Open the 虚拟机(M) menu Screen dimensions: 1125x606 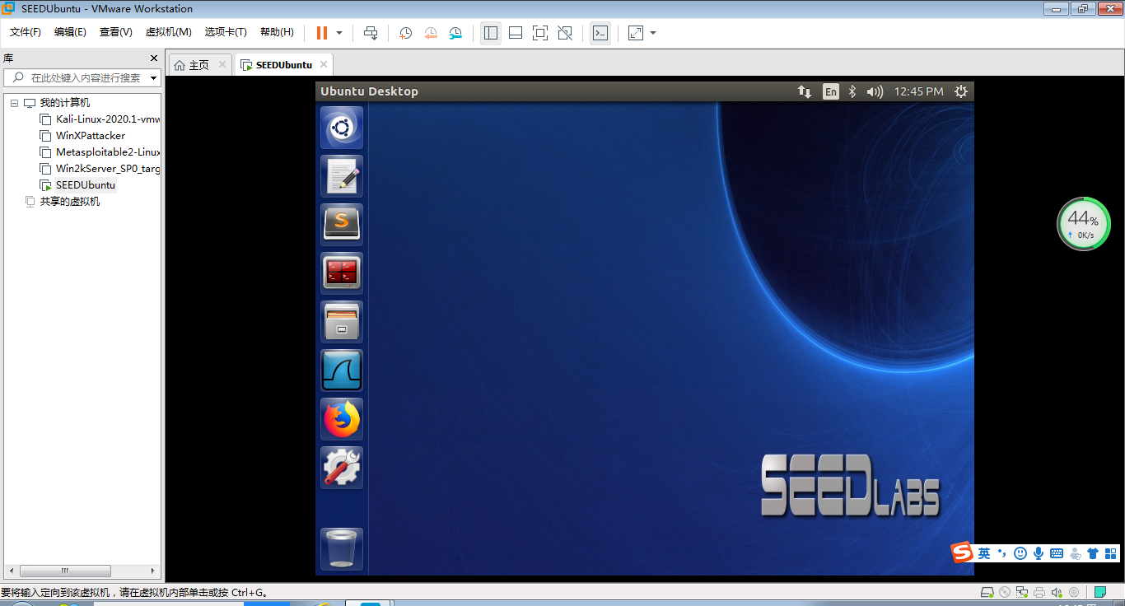pyautogui.click(x=169, y=32)
